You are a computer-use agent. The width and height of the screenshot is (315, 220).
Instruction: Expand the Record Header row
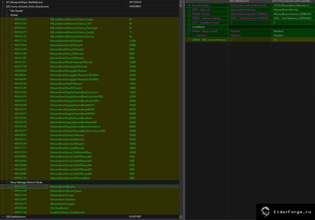coord(189,6)
